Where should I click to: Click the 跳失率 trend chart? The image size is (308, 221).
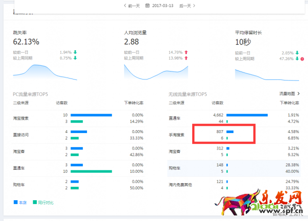[45, 72]
